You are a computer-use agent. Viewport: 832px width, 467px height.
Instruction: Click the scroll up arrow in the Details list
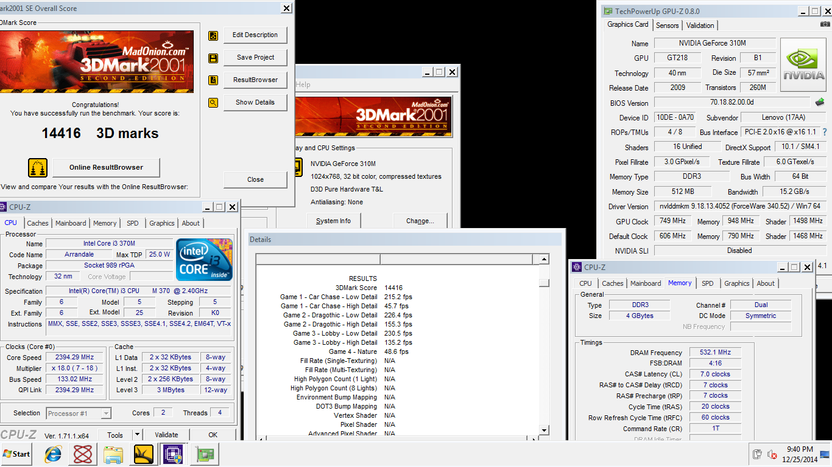[545, 260]
